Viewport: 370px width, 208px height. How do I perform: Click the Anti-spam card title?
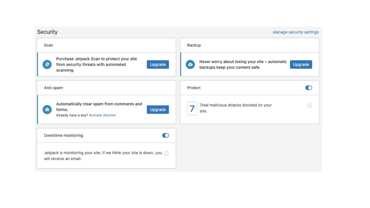point(53,88)
